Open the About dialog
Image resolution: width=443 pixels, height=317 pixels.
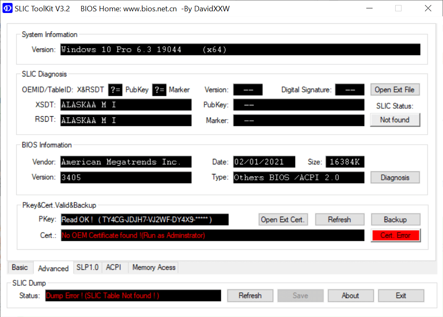pyautogui.click(x=350, y=296)
